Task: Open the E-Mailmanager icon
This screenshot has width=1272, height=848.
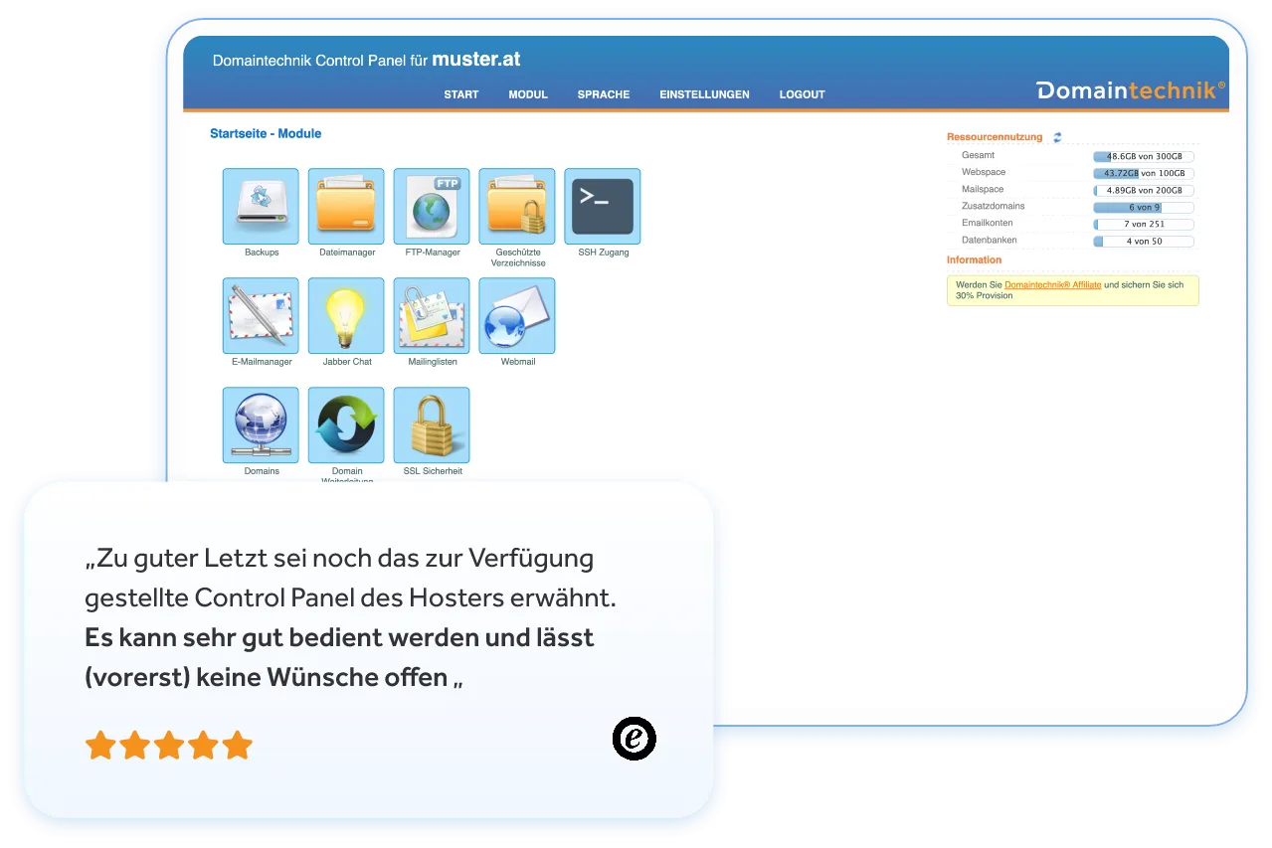Action: [261, 315]
